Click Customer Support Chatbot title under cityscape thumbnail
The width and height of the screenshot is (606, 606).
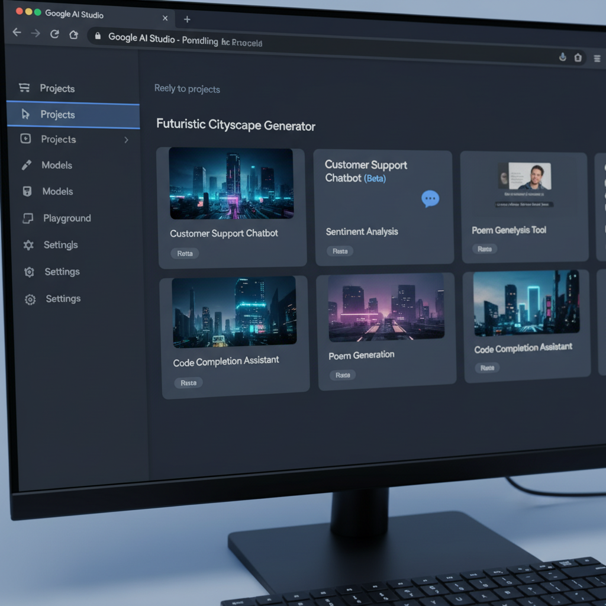tap(224, 233)
